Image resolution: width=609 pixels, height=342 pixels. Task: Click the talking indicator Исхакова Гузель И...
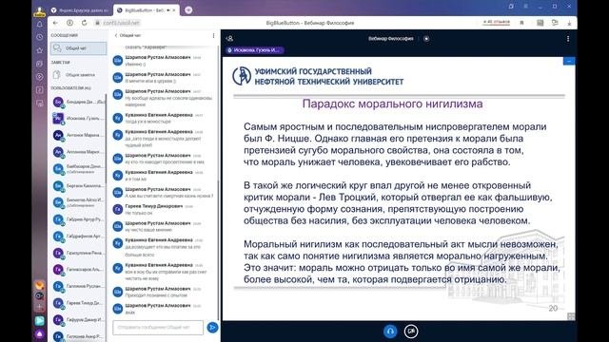coord(254,50)
